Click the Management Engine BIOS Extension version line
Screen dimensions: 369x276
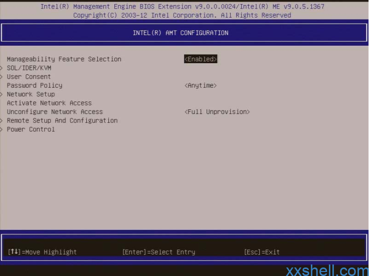[182, 7]
